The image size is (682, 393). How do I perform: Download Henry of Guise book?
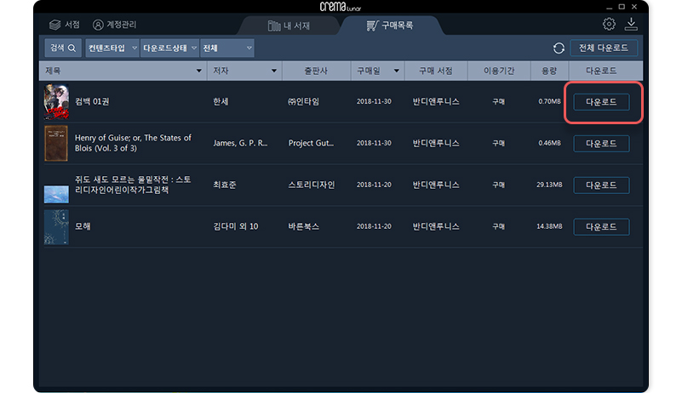601,144
